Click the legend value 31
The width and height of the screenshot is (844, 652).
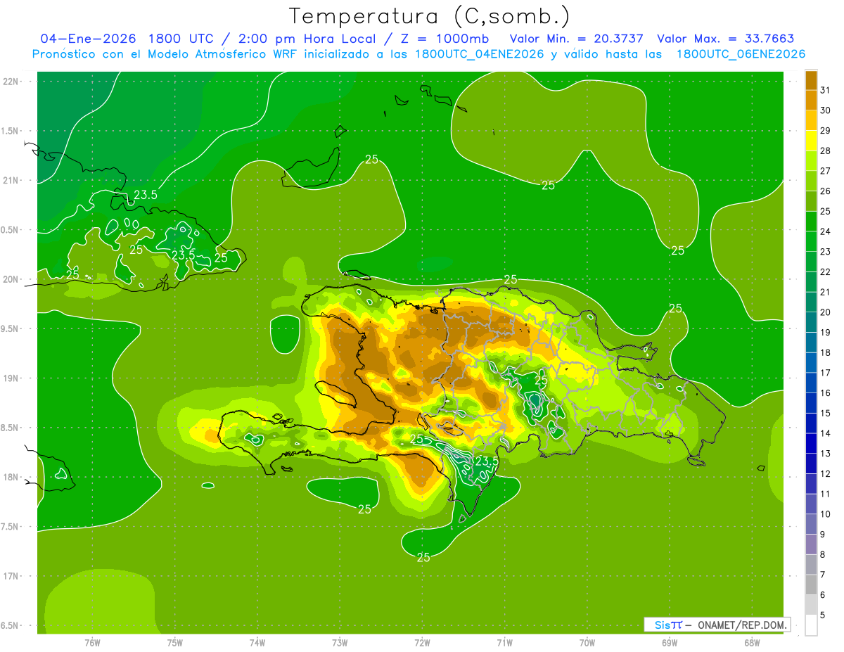pos(825,90)
